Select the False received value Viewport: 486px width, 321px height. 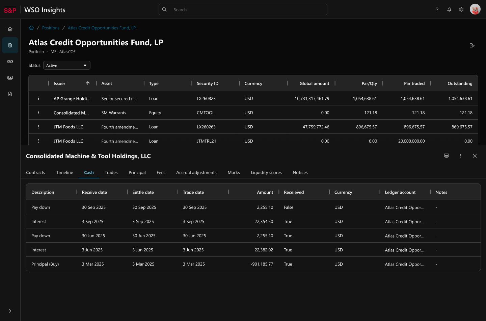click(289, 207)
